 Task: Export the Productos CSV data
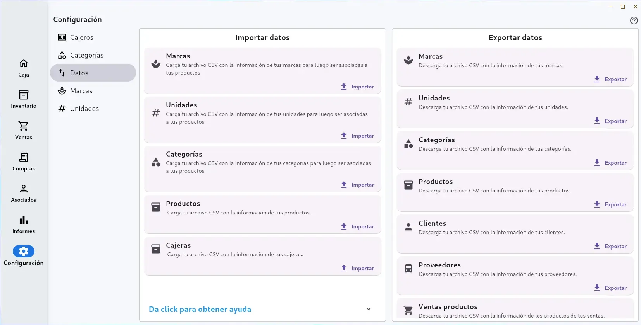pos(610,204)
